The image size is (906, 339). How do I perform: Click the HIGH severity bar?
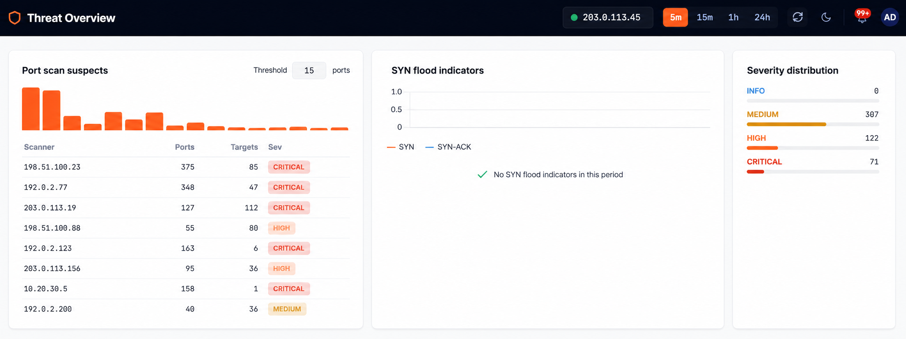[x=813, y=148]
